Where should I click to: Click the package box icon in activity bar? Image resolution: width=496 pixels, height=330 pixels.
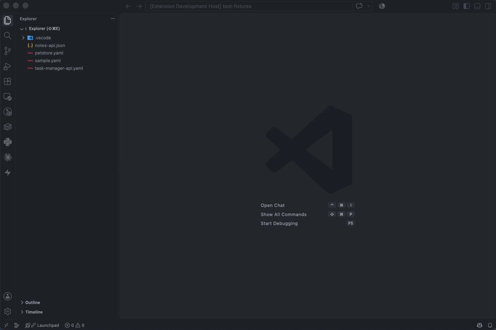tap(7, 127)
